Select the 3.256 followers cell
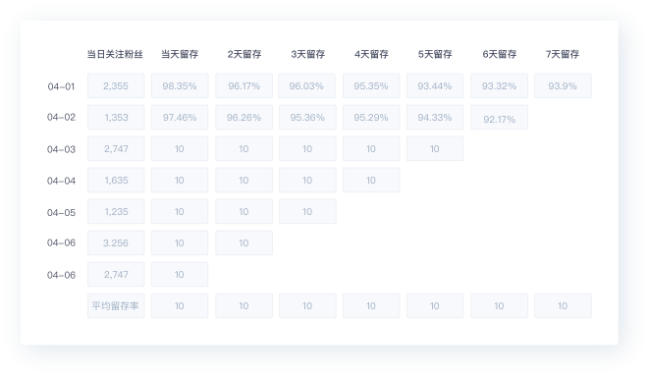The image size is (648, 375). 116,242
